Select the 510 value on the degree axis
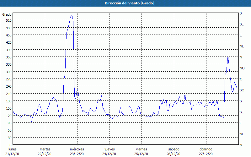 [9, 20]
